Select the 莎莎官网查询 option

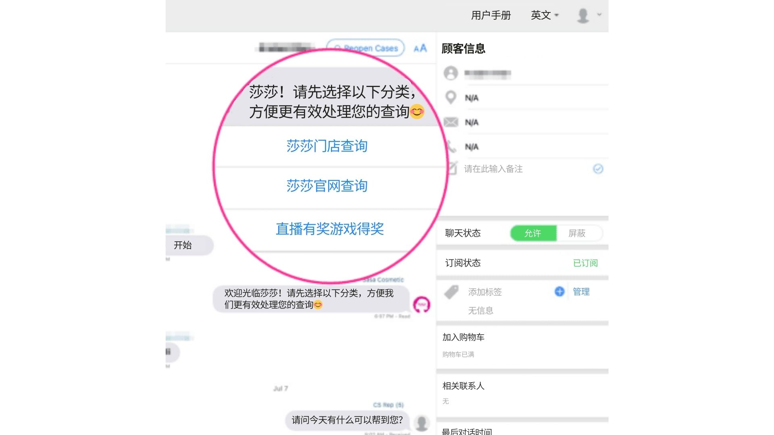point(327,186)
